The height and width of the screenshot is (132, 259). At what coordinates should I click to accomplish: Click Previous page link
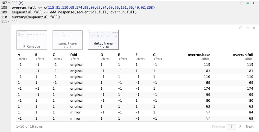(219, 126)
